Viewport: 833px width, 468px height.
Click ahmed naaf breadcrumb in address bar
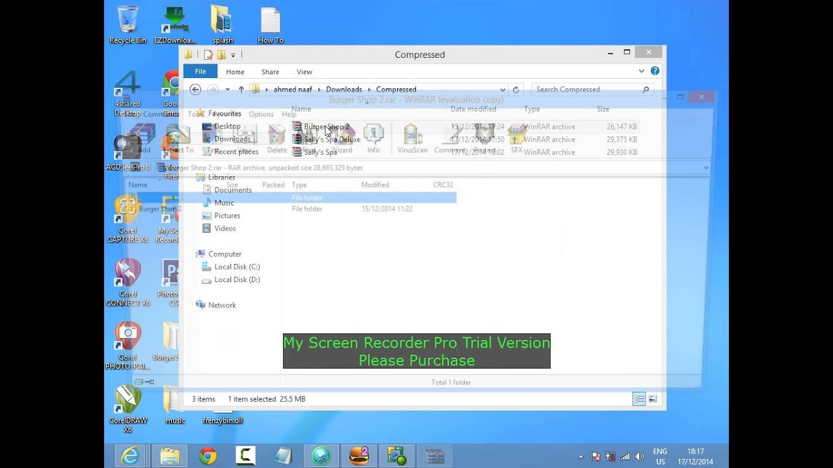[293, 90]
